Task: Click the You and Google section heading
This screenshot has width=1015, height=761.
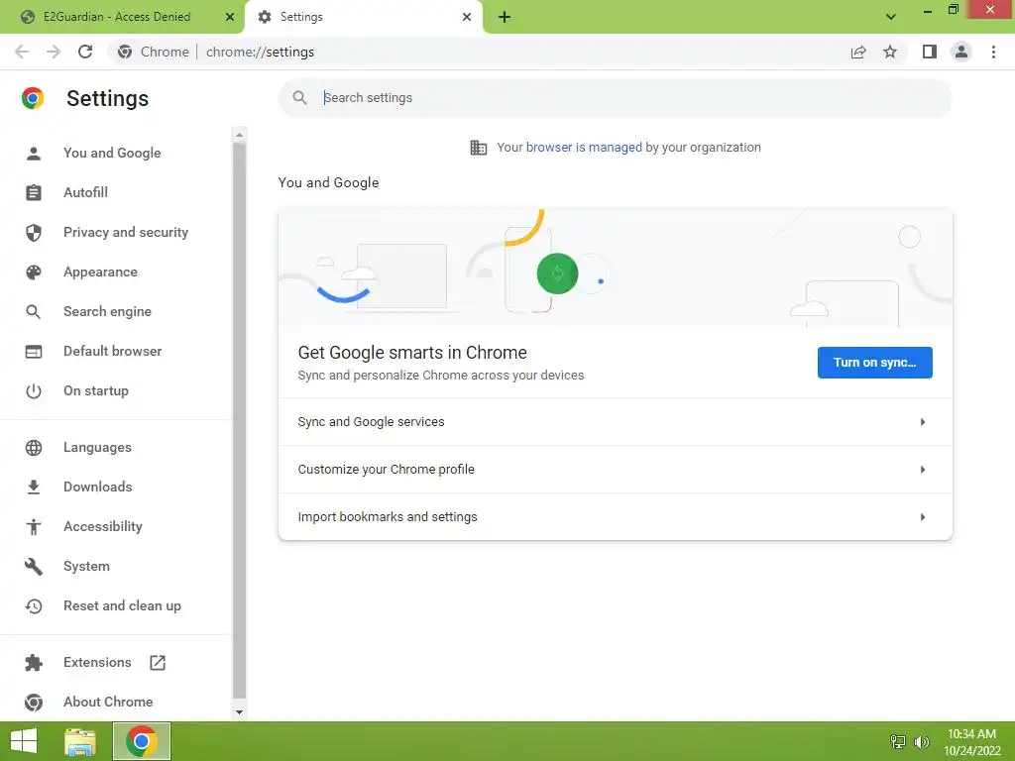Action: [328, 182]
